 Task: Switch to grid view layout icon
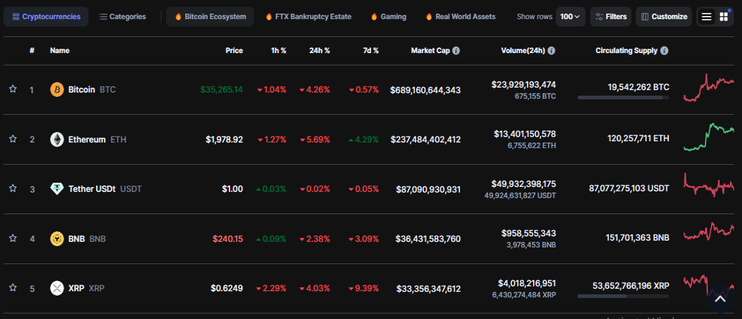click(723, 17)
